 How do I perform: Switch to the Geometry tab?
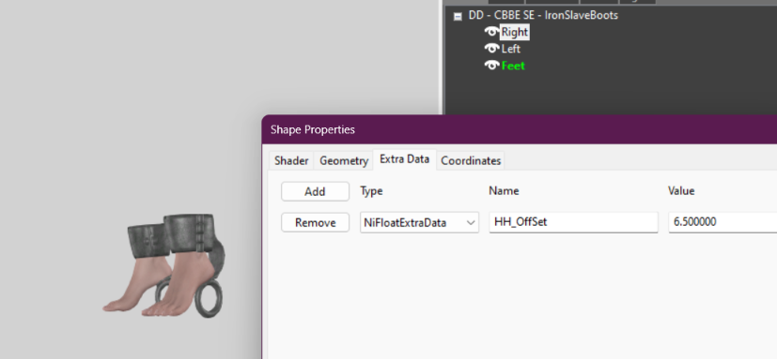pos(344,160)
